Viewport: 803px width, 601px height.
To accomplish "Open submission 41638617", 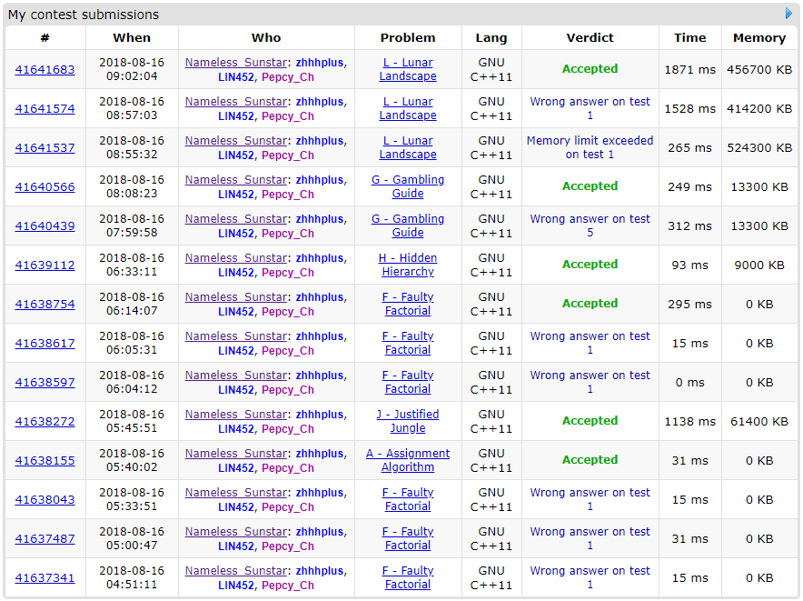I will tap(45, 344).
